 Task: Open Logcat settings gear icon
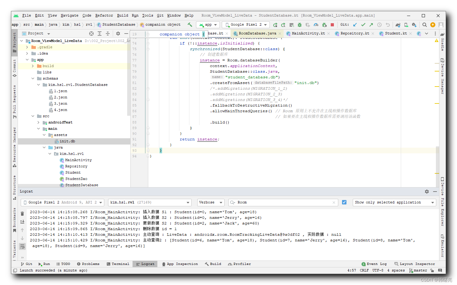pyautogui.click(x=427, y=192)
